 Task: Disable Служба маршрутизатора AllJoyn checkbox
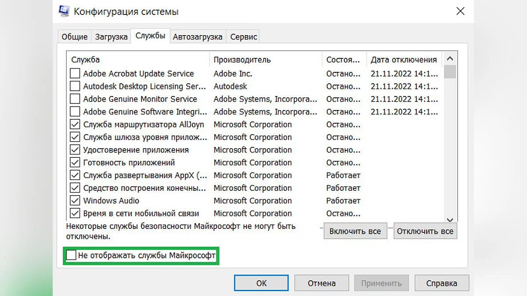click(x=75, y=125)
